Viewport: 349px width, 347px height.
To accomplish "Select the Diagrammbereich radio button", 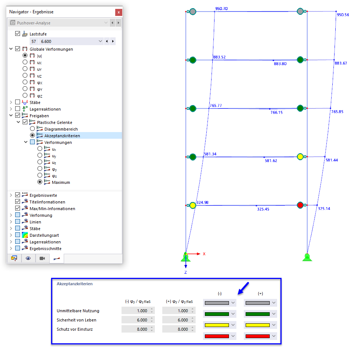I will tap(32, 129).
